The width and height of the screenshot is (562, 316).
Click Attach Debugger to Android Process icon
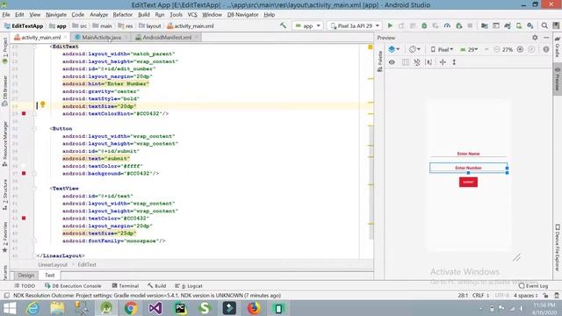[458, 25]
